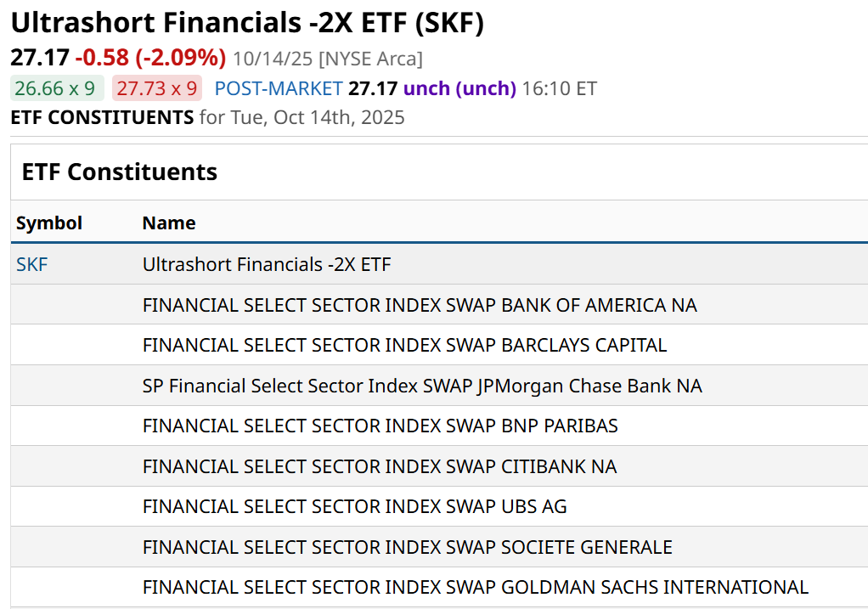Click the SKF symbol link
Image resolution: width=868 pixels, height=609 pixels.
click(x=32, y=264)
